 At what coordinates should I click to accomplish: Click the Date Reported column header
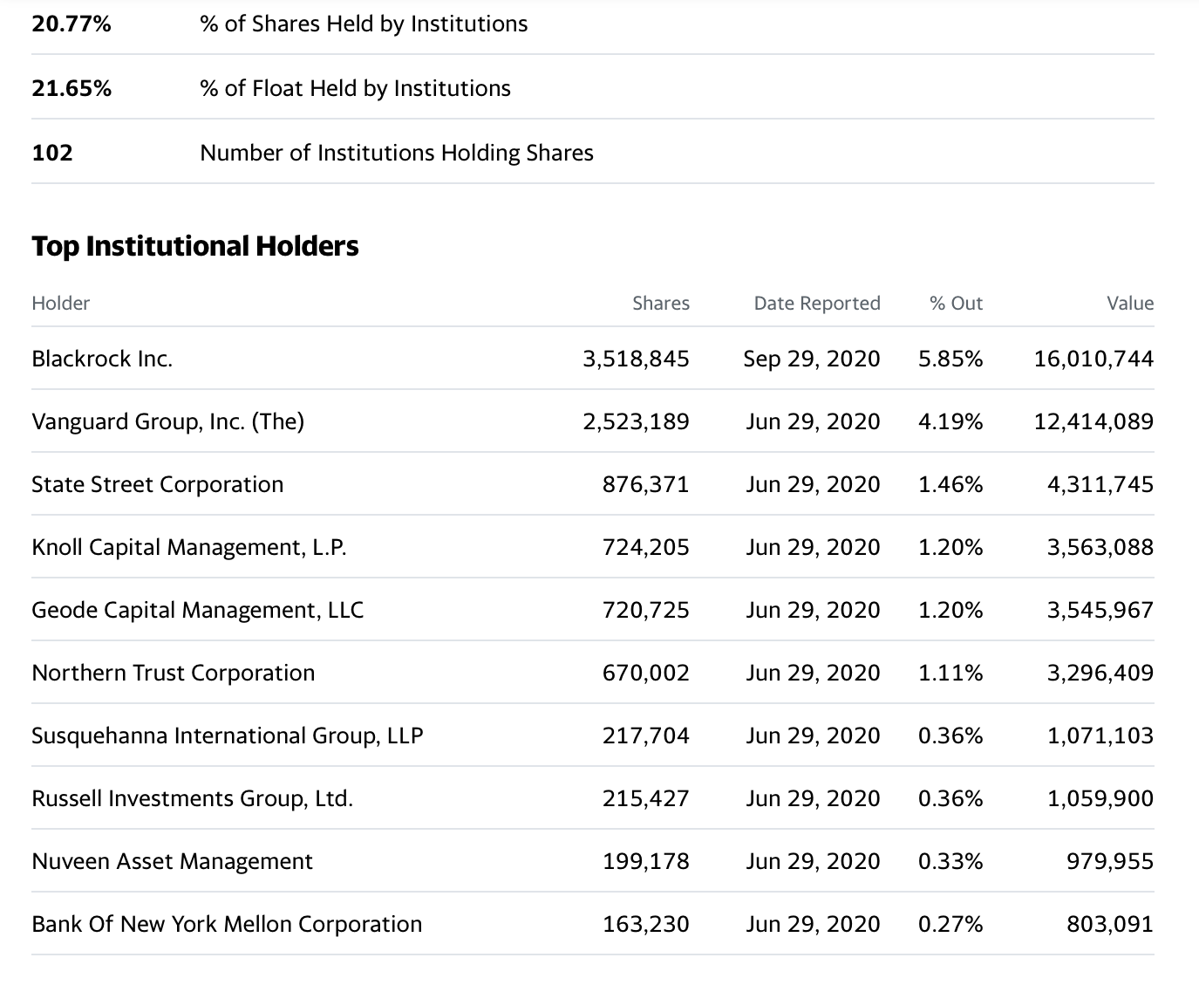(x=817, y=303)
